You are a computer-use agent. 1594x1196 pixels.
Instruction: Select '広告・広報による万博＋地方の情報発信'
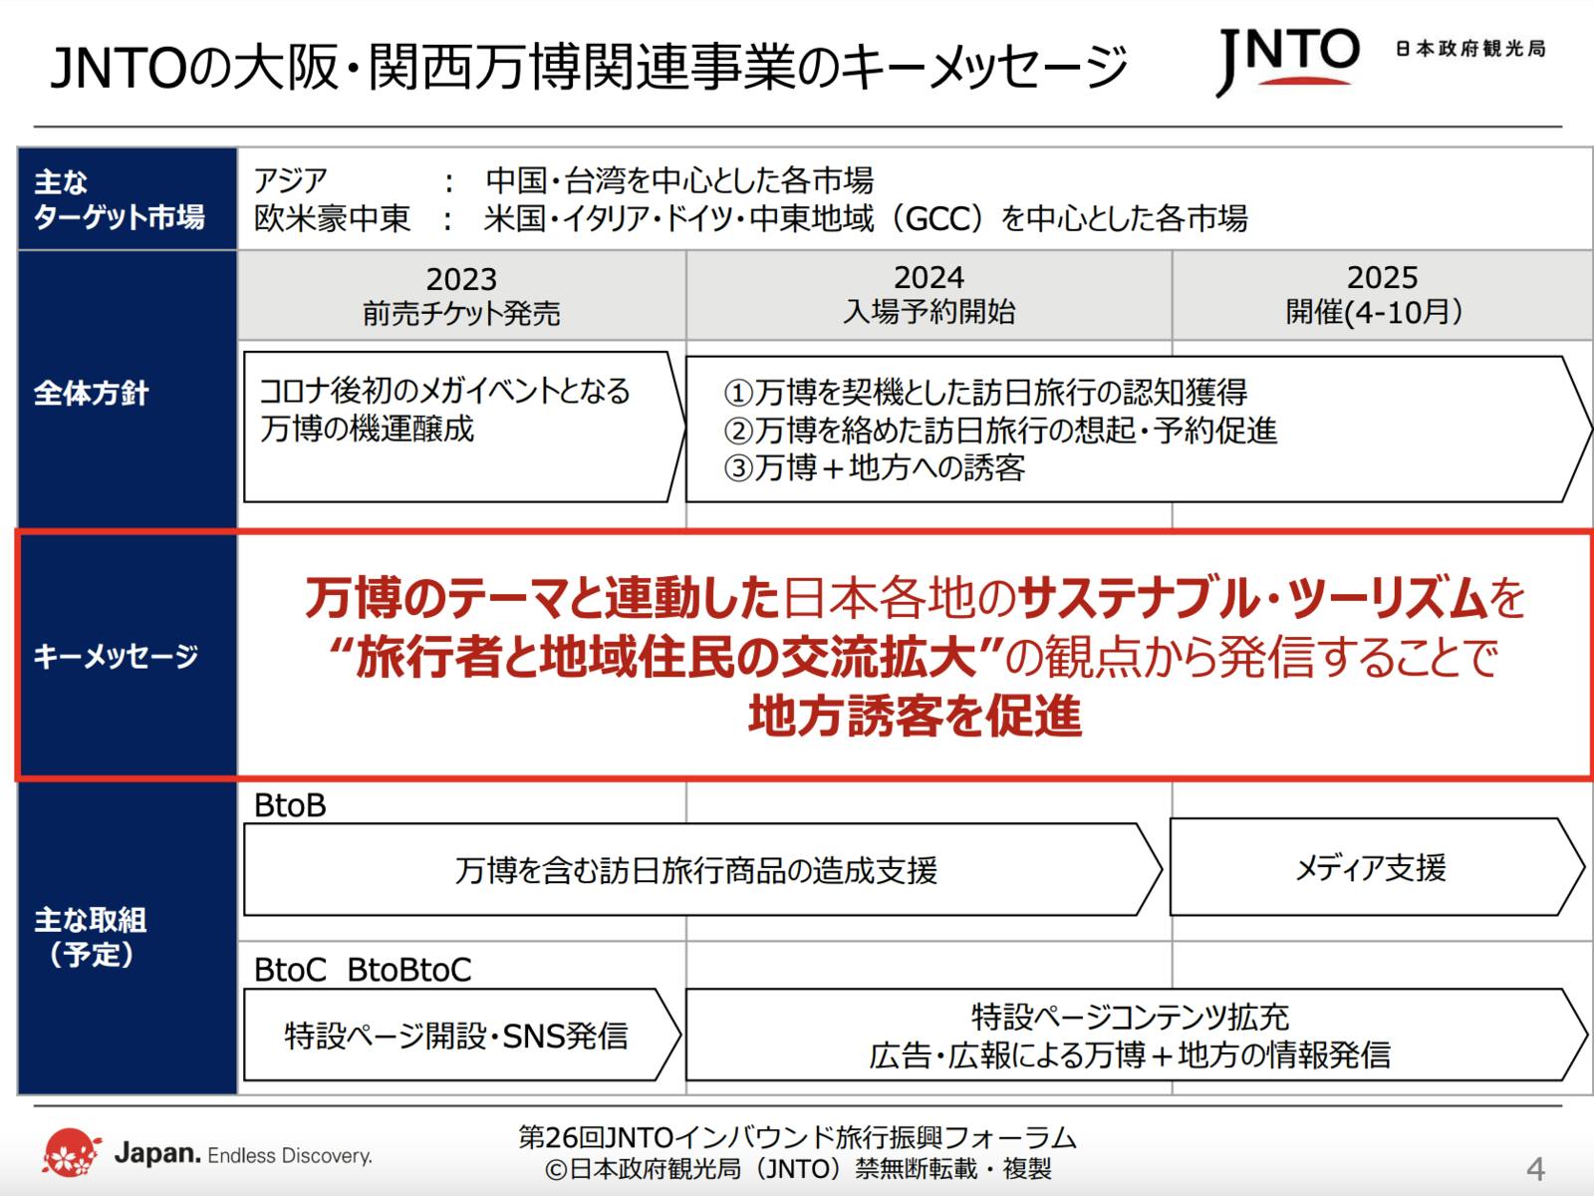pos(1131,1054)
